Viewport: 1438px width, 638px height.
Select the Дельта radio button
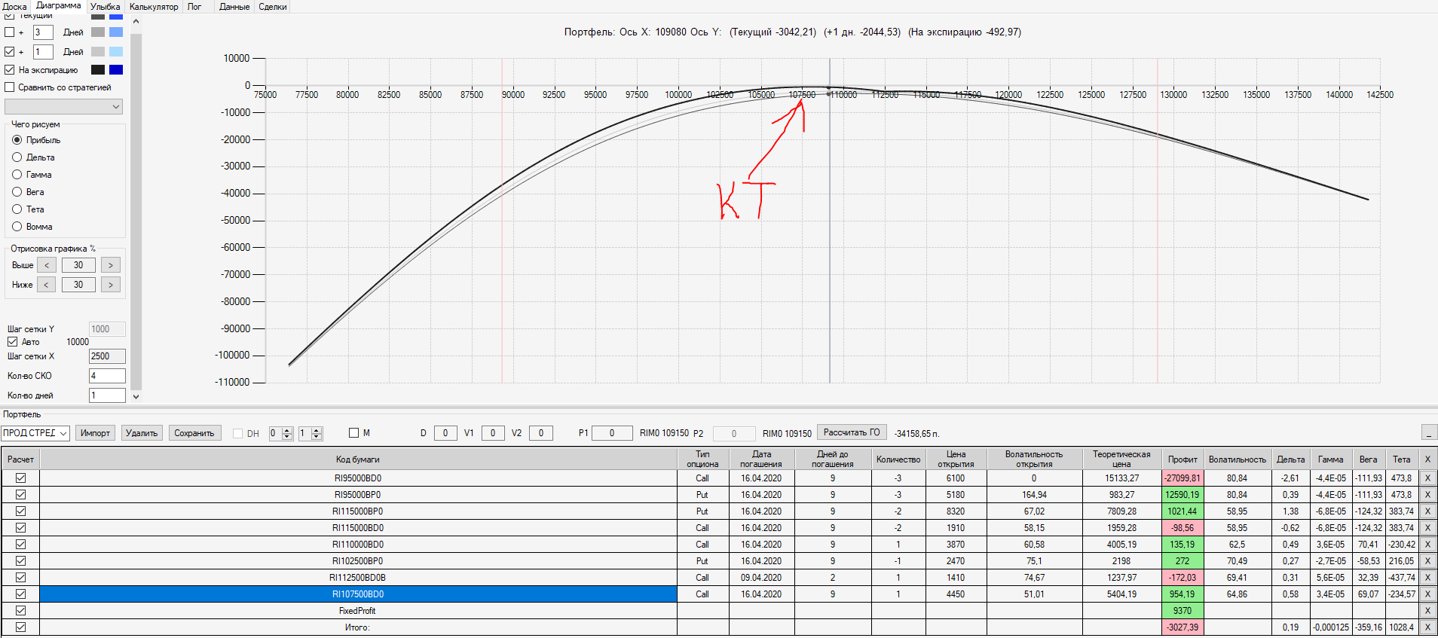[17, 157]
